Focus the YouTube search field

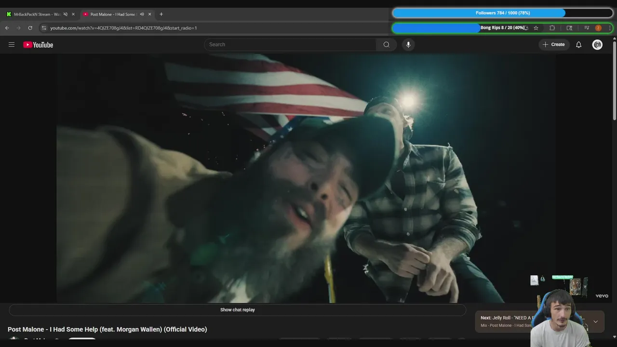tap(290, 44)
